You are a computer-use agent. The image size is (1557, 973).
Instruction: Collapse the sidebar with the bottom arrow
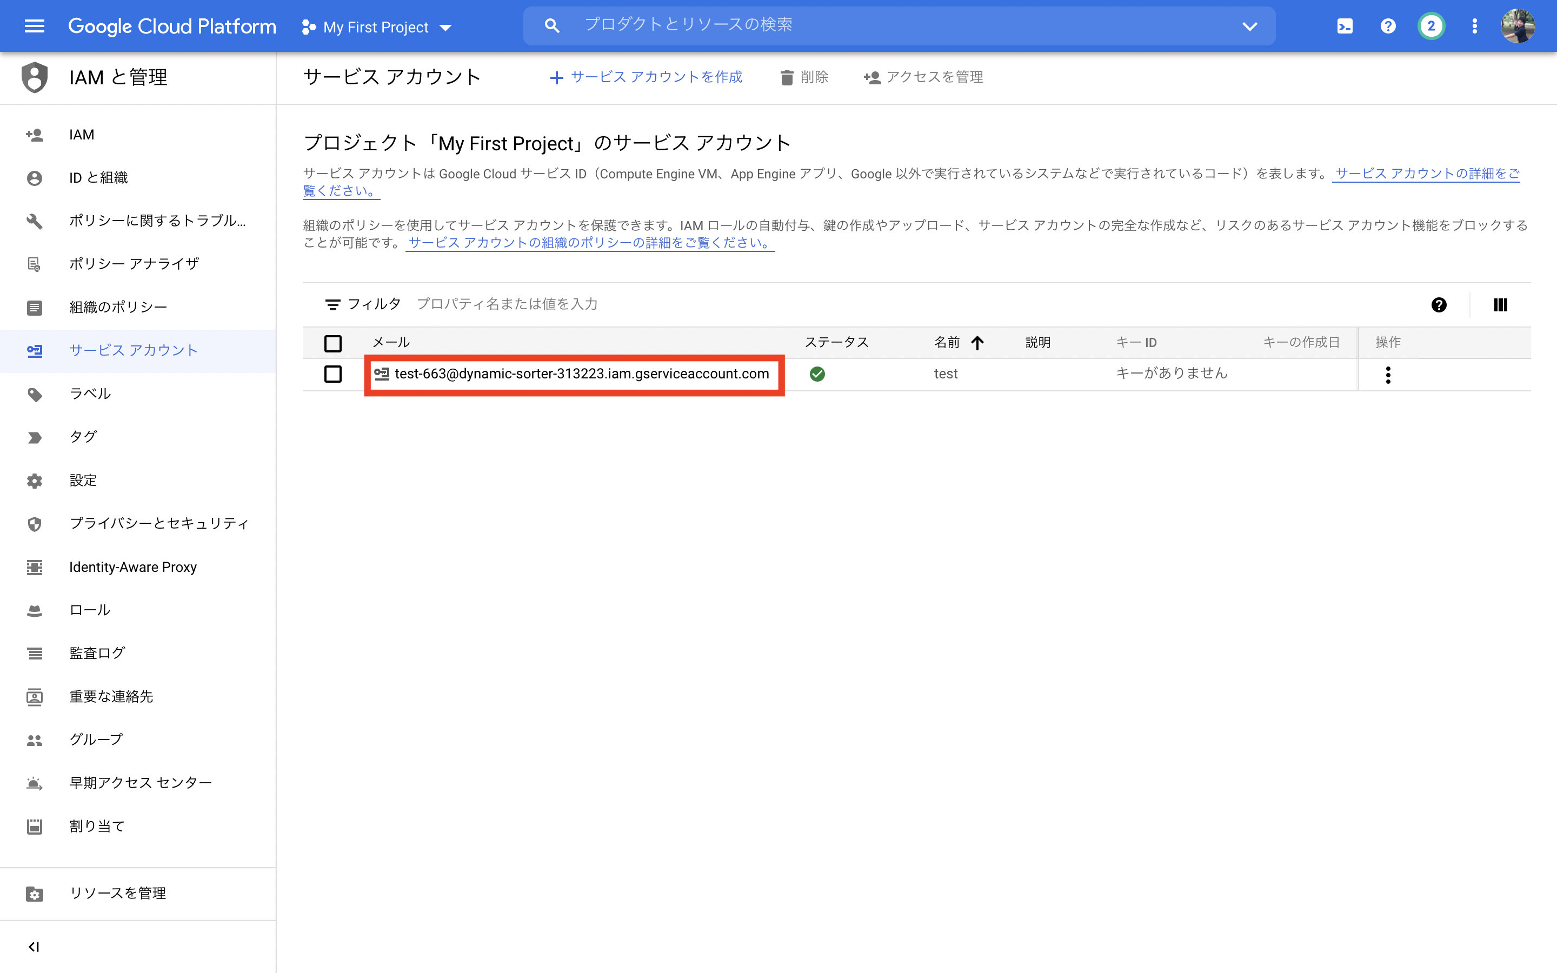(34, 946)
